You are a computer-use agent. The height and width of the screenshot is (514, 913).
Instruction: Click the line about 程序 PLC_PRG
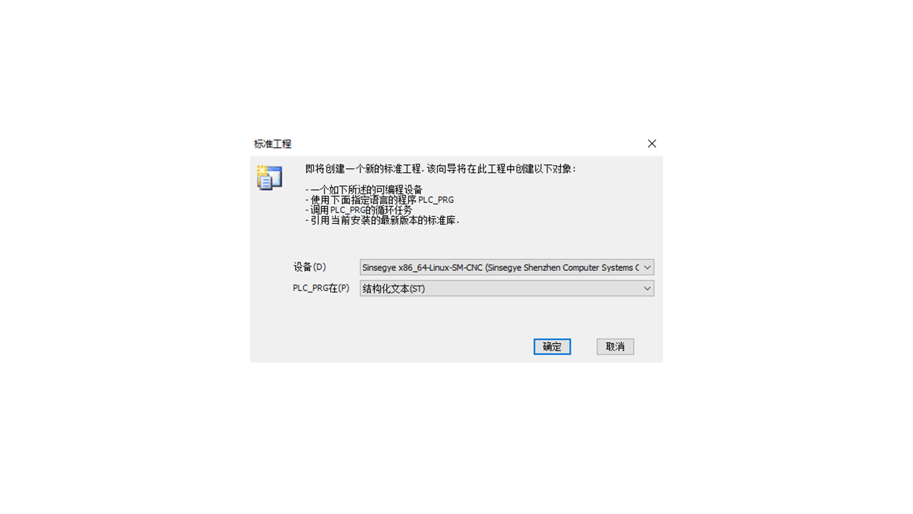(x=379, y=200)
